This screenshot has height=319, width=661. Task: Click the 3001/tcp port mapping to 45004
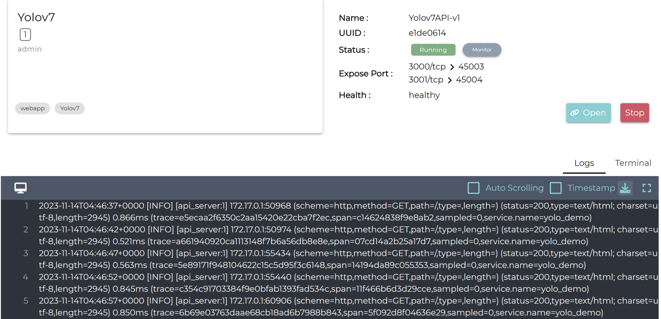[445, 80]
